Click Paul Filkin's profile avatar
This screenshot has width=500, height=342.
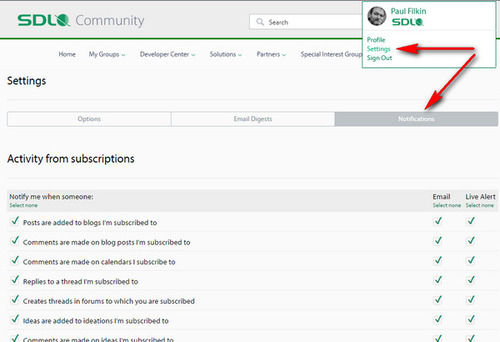(377, 16)
